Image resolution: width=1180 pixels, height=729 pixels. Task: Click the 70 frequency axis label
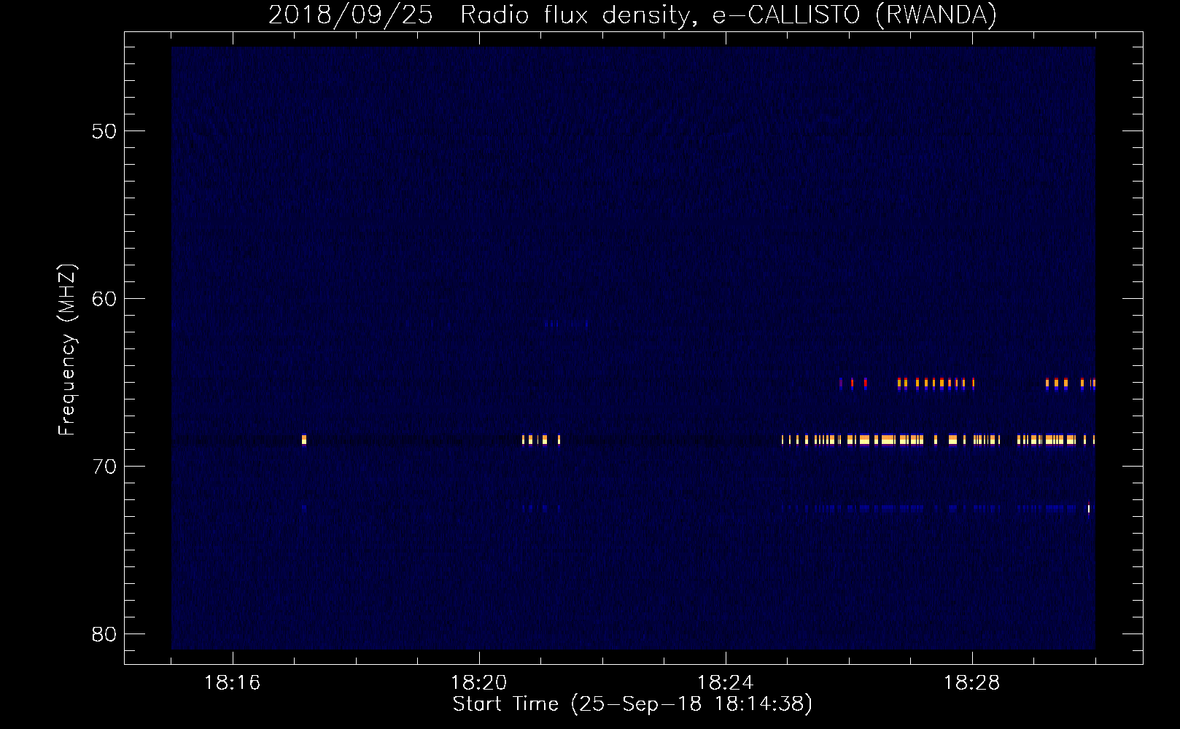tap(105, 466)
